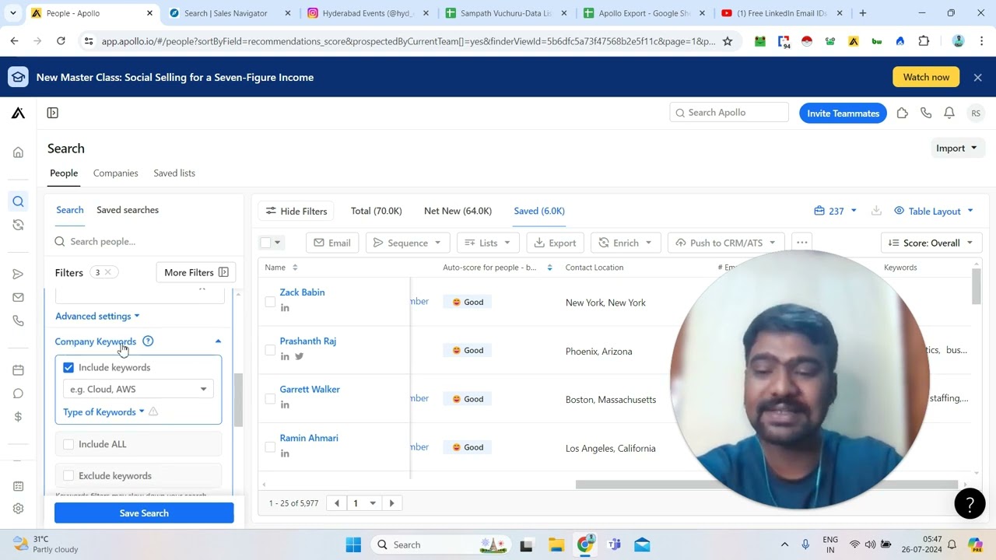Open the three-dots more actions menu
Screen dimensions: 996x560
coord(802,243)
